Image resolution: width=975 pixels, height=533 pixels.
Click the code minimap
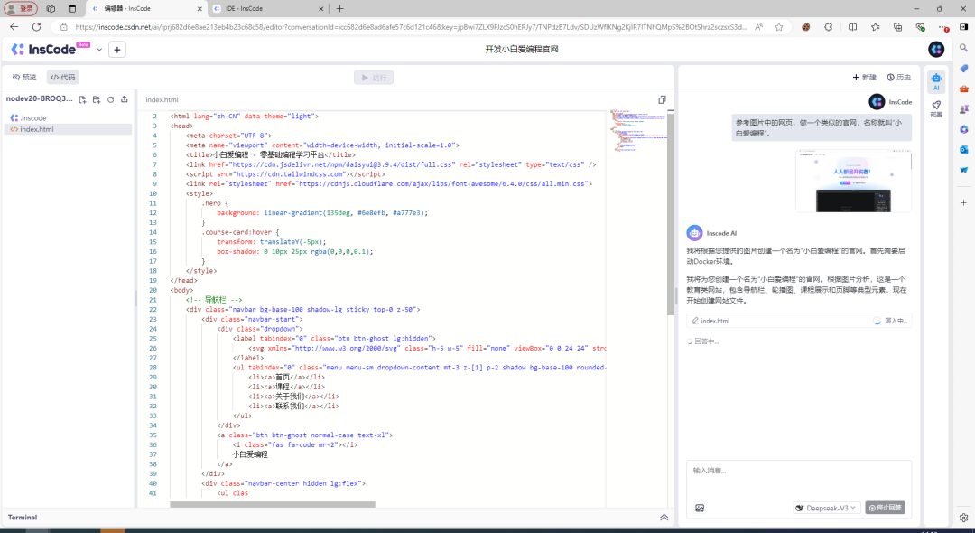[638, 131]
